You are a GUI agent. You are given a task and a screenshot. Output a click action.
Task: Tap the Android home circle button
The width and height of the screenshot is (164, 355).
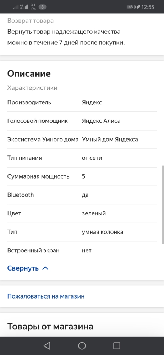click(x=82, y=345)
